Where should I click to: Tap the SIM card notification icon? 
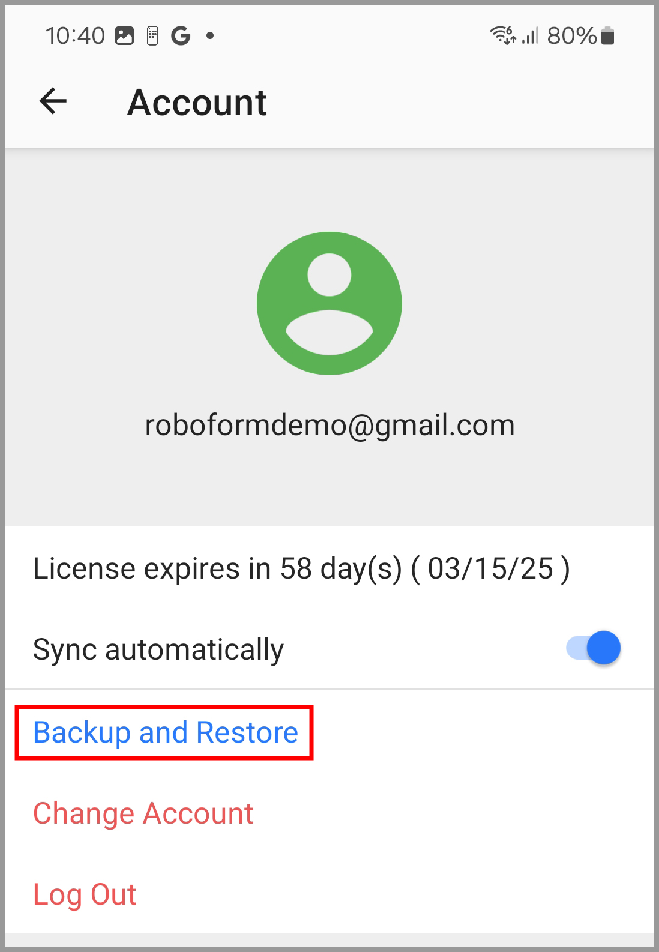(153, 36)
